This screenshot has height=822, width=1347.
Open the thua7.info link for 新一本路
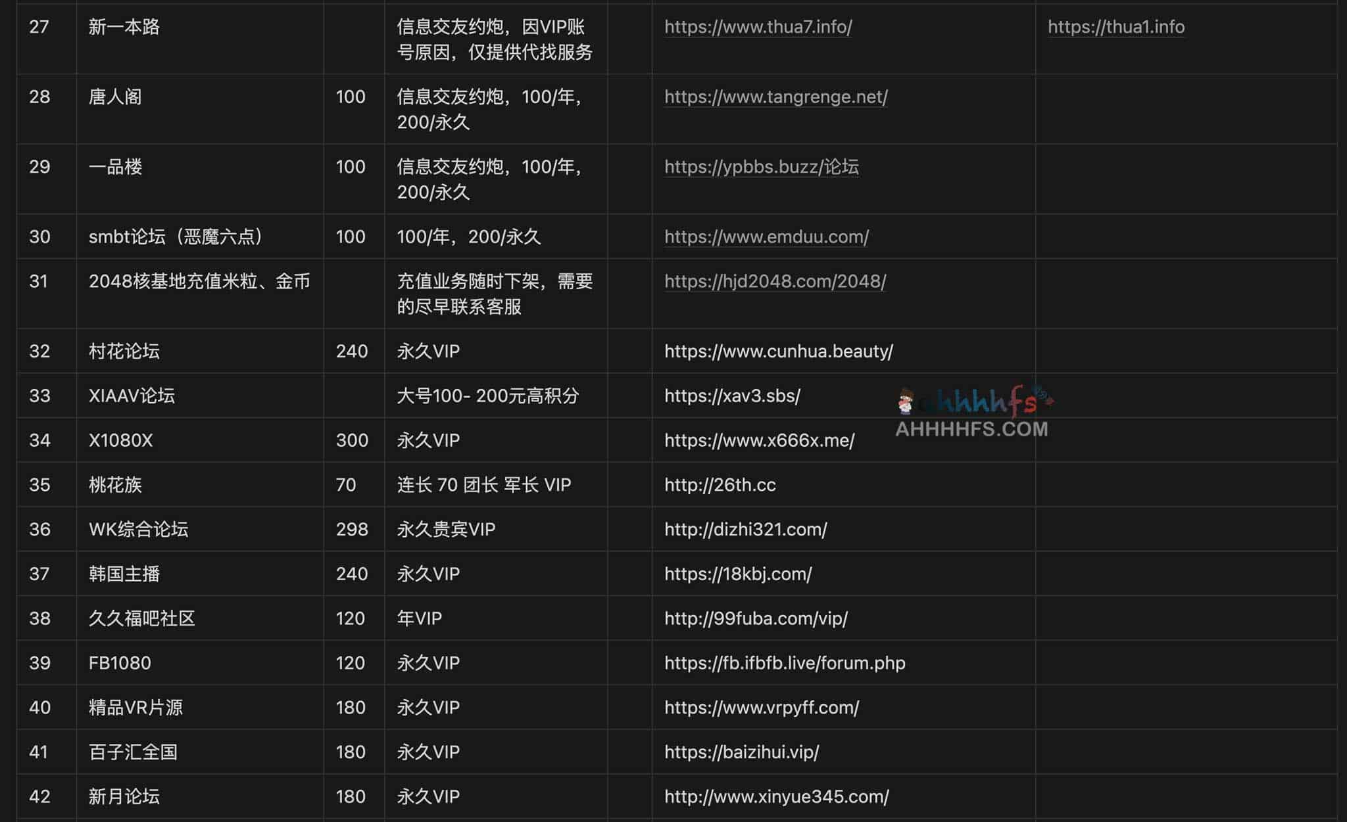pos(757,28)
